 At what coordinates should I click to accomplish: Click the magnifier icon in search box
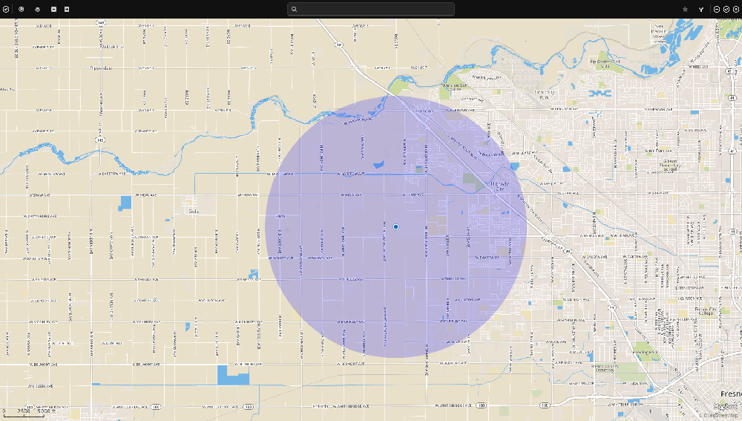(294, 9)
